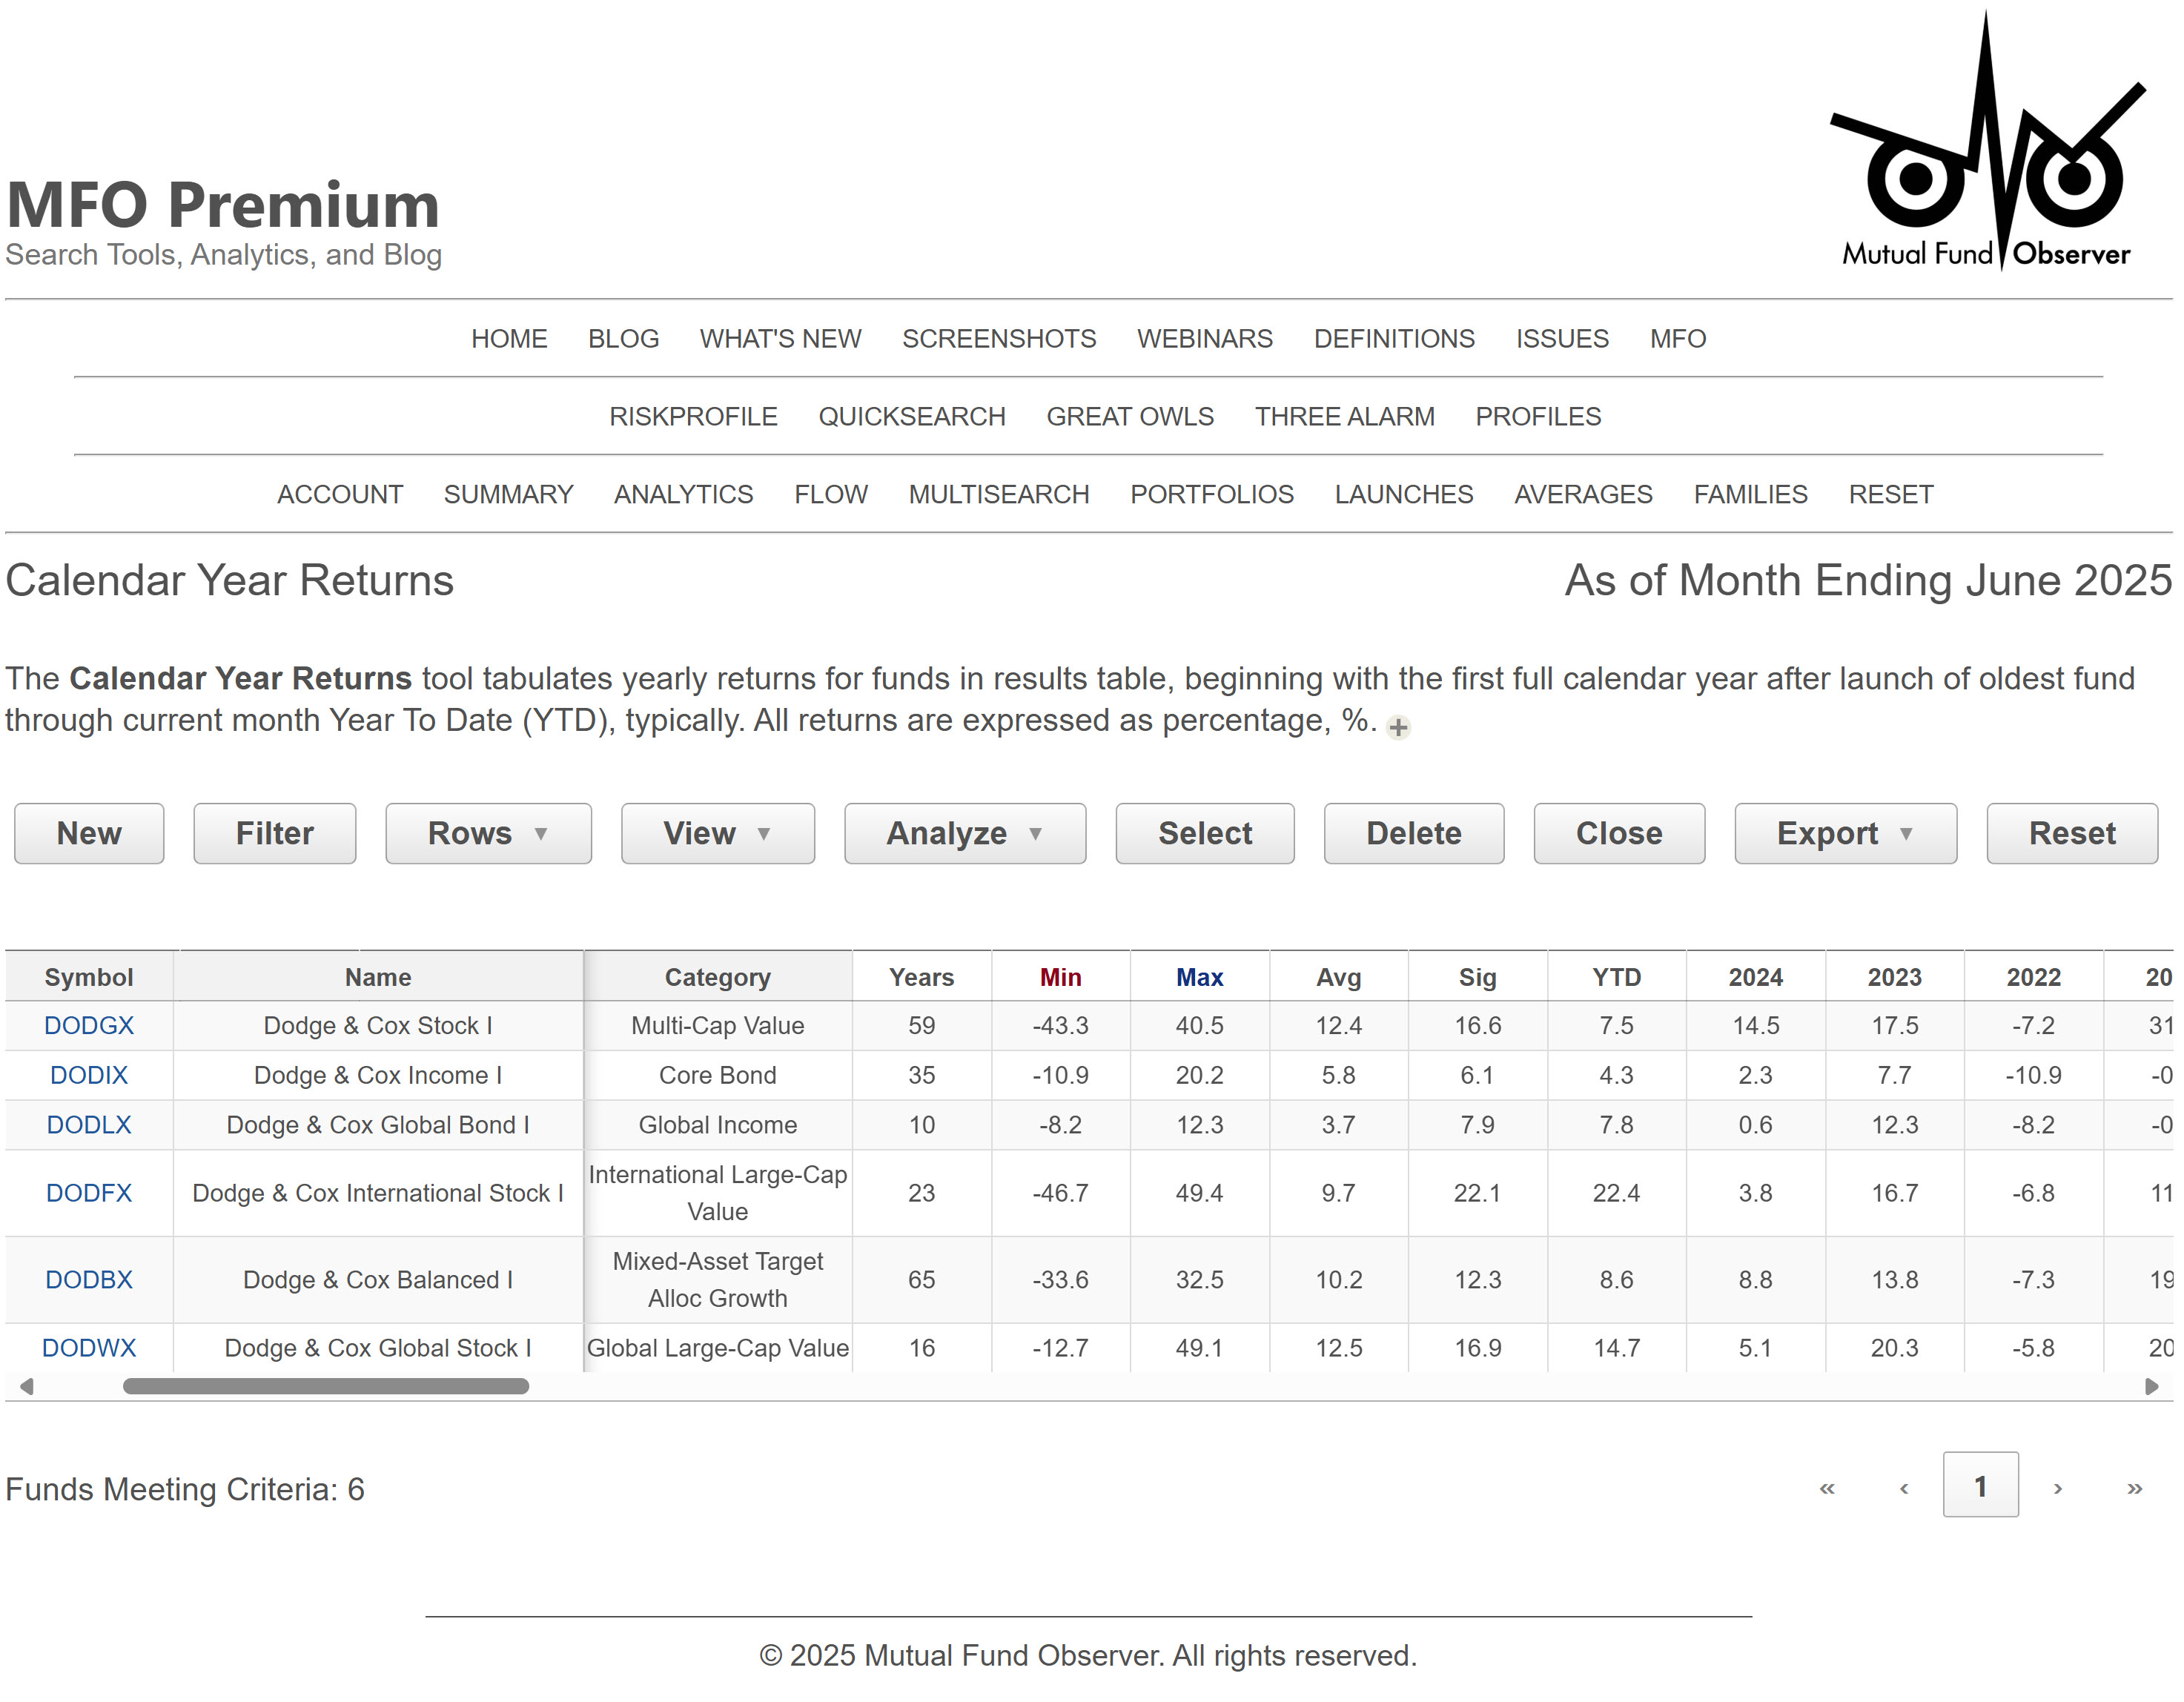Click the table's right scroll arrow

[2152, 1386]
